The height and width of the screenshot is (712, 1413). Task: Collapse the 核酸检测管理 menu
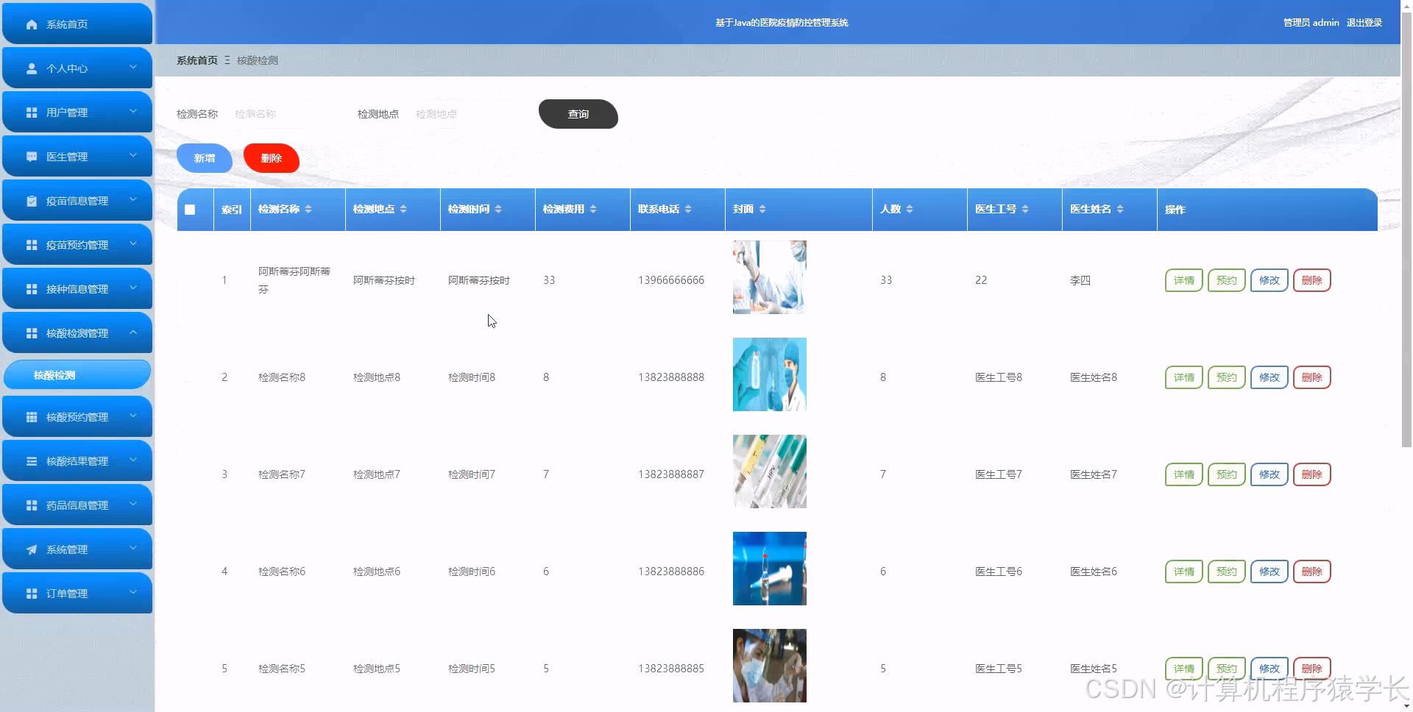click(133, 332)
